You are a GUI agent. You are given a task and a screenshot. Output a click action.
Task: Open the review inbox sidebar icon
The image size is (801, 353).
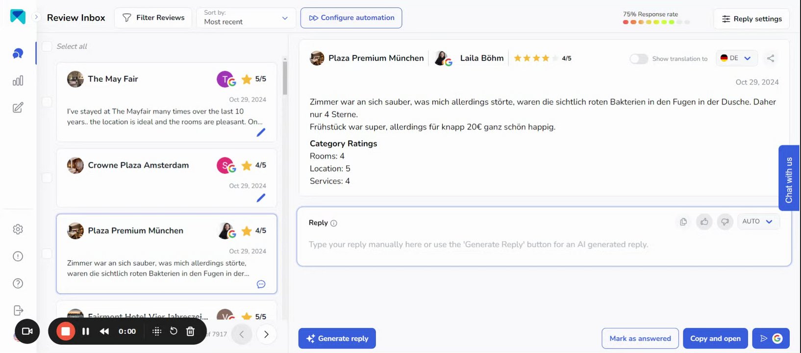pyautogui.click(x=18, y=53)
